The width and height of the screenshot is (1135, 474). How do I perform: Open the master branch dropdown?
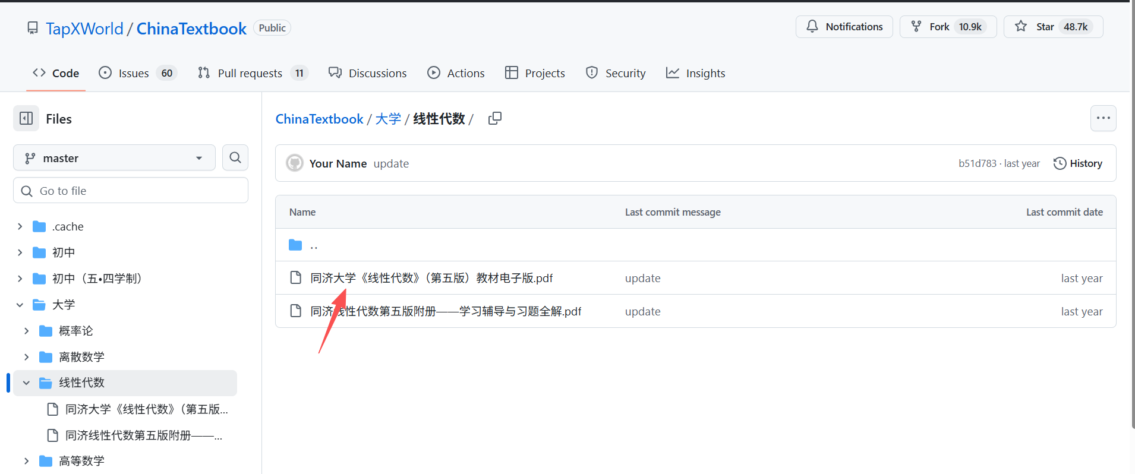click(114, 158)
